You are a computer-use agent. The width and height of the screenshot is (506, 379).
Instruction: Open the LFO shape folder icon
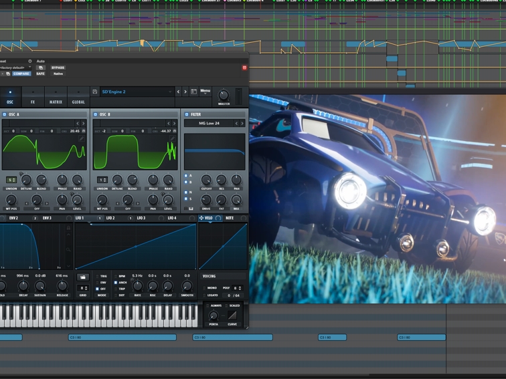[82, 277]
